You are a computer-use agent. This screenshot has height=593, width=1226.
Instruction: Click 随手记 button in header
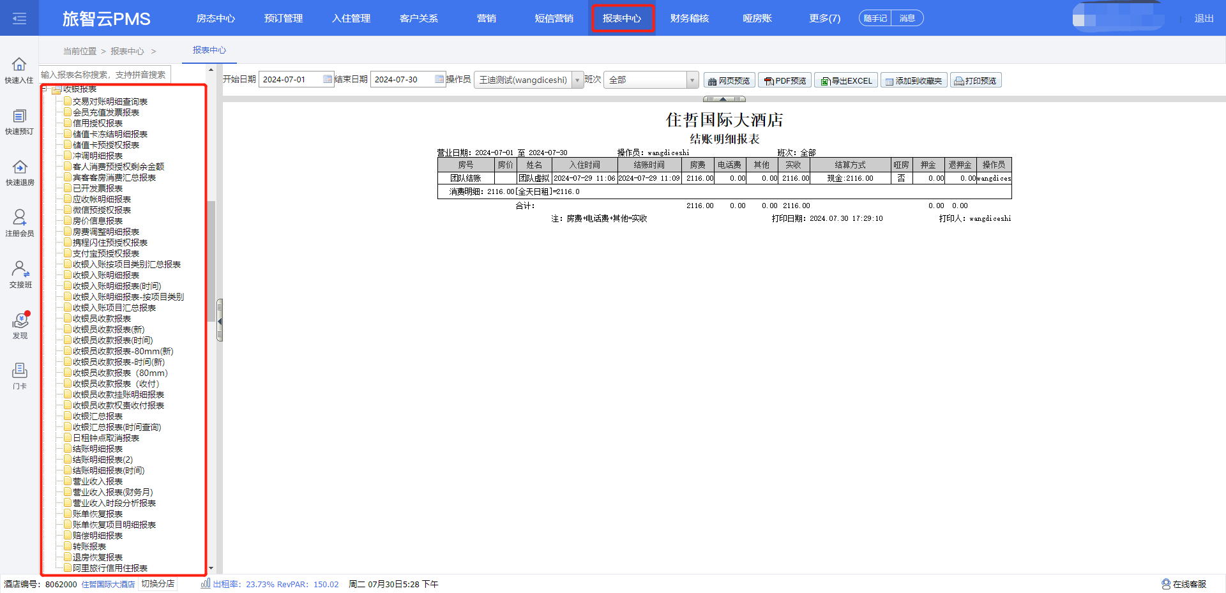(875, 18)
